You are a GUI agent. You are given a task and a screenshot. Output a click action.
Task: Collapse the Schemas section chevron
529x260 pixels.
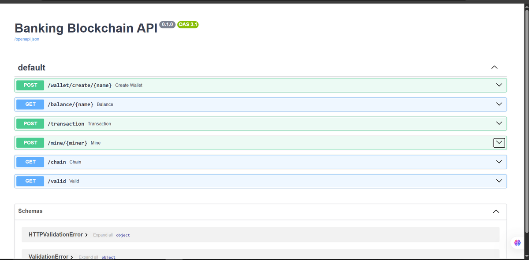[x=496, y=212]
